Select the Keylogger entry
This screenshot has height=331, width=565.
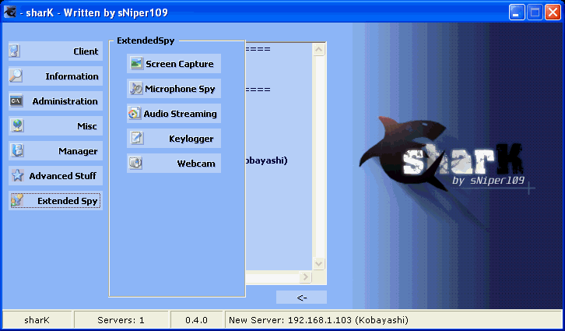pyautogui.click(x=174, y=139)
